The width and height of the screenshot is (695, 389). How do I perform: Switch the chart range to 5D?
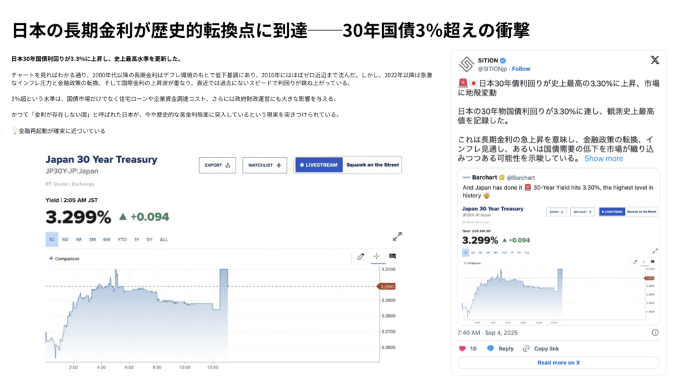click(x=65, y=239)
